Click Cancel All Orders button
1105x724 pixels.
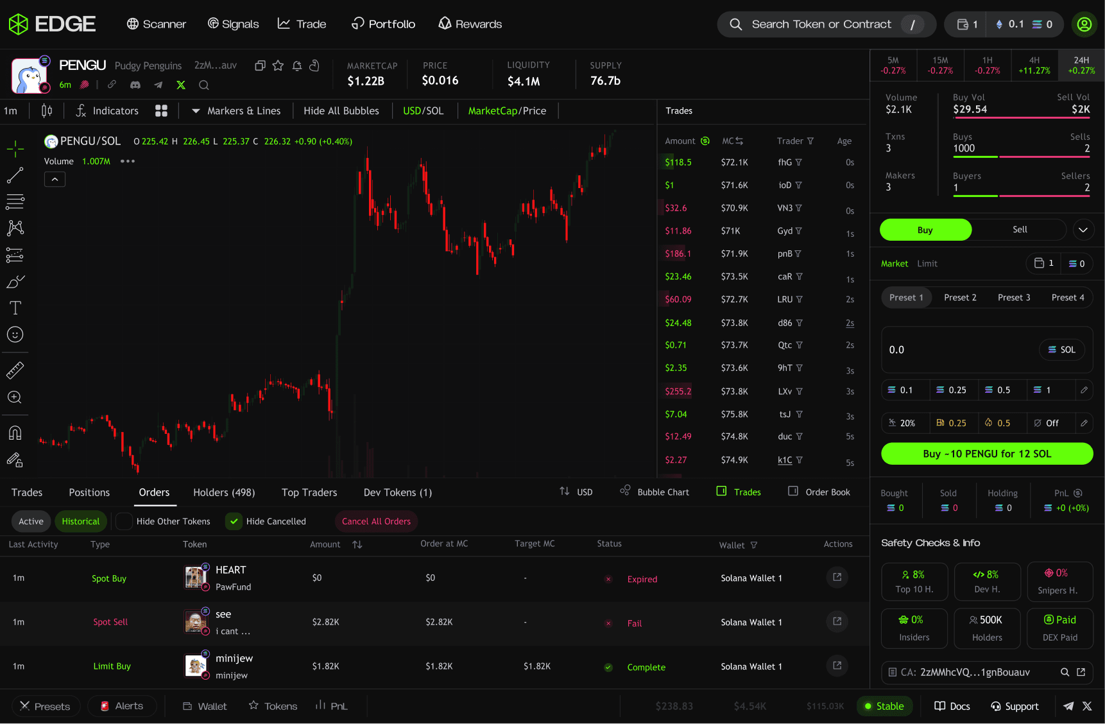tap(376, 521)
